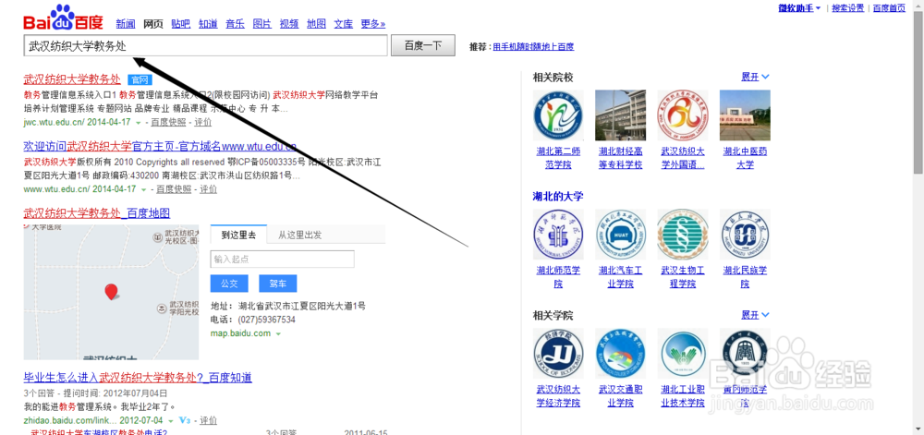Click the red map location pin
The width and height of the screenshot is (924, 435).
[111, 291]
